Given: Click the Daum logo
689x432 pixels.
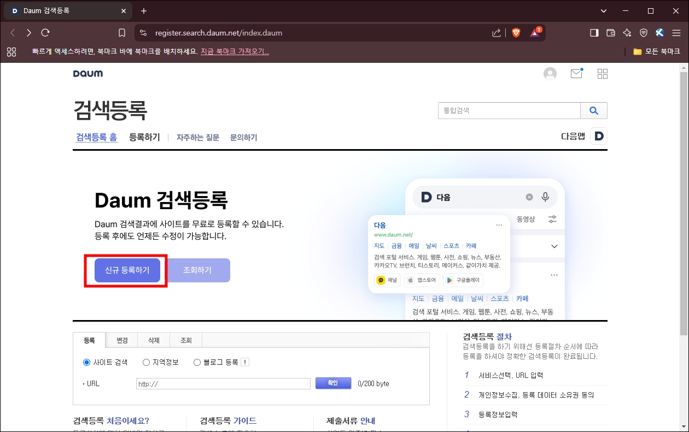Looking at the screenshot, I should (x=88, y=73).
